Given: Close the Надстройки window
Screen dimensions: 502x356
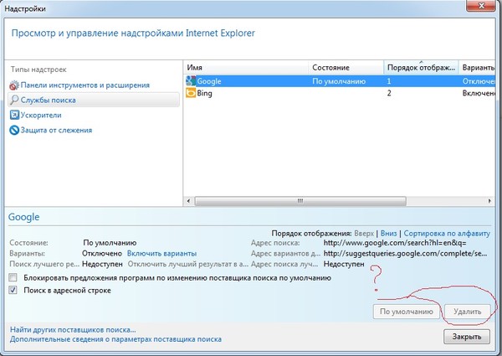Looking at the screenshot, I should (x=481, y=6).
